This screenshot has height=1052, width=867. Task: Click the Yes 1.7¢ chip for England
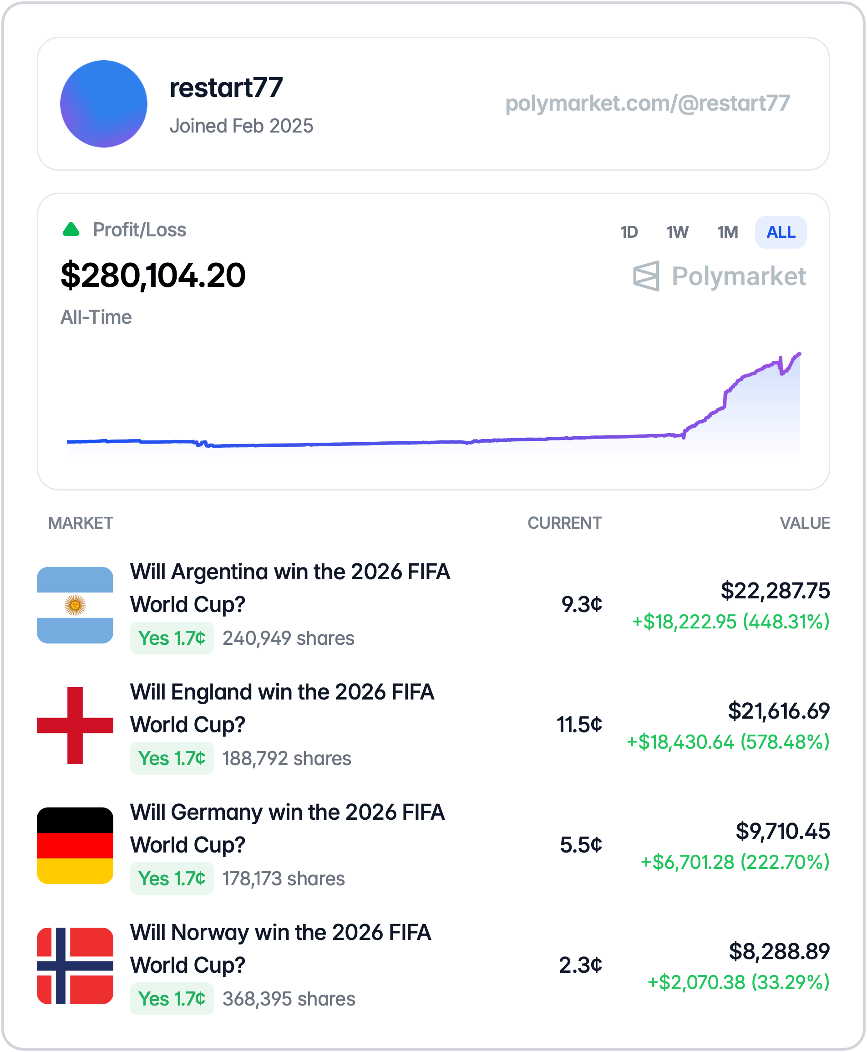pyautogui.click(x=172, y=758)
